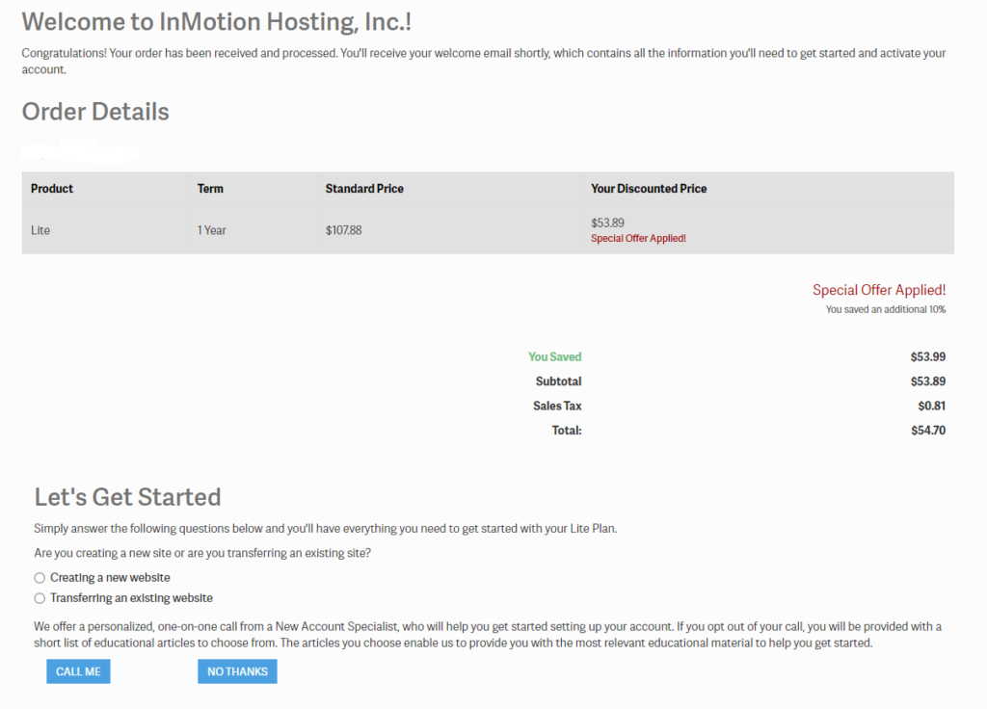Choose the Transferring an existing website radio button
The width and height of the screenshot is (987, 709).
point(40,598)
